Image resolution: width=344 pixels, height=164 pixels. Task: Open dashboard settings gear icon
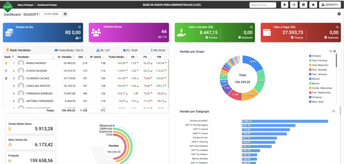[x=339, y=14]
